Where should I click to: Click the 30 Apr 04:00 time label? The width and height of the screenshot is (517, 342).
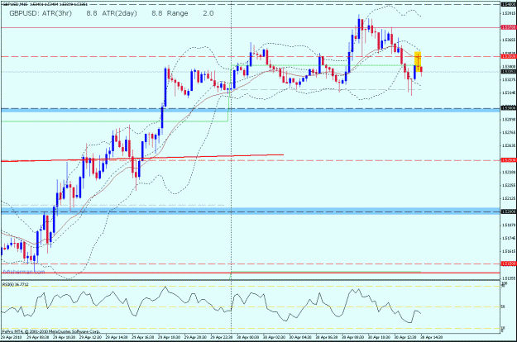tap(300, 337)
